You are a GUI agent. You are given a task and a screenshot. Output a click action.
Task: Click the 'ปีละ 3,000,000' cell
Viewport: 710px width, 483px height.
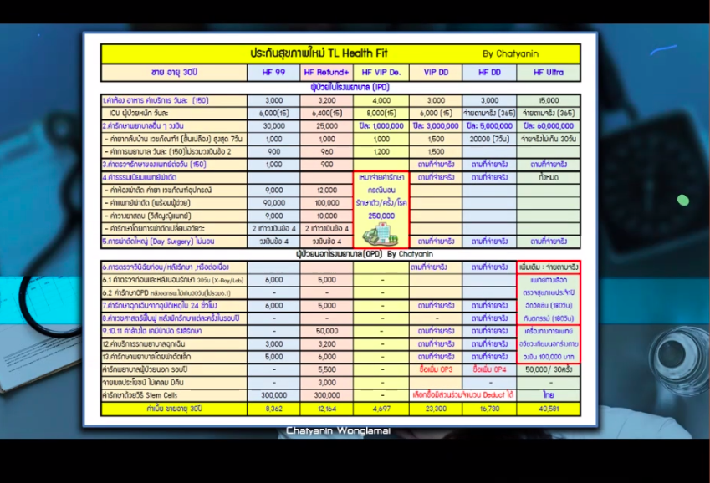(436, 126)
